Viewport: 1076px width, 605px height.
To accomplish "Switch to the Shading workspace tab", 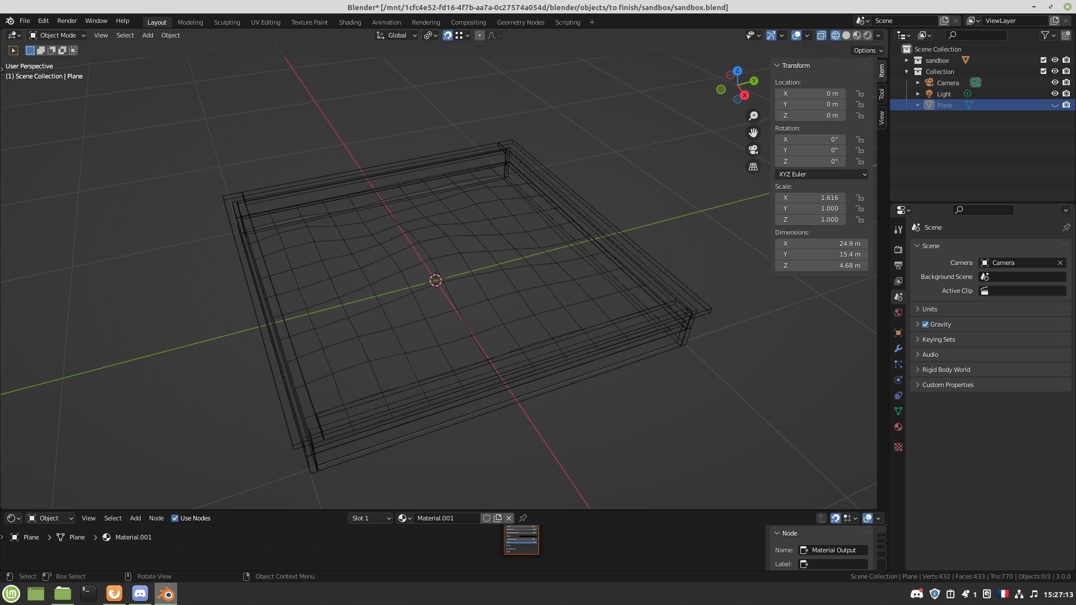I will [x=349, y=22].
